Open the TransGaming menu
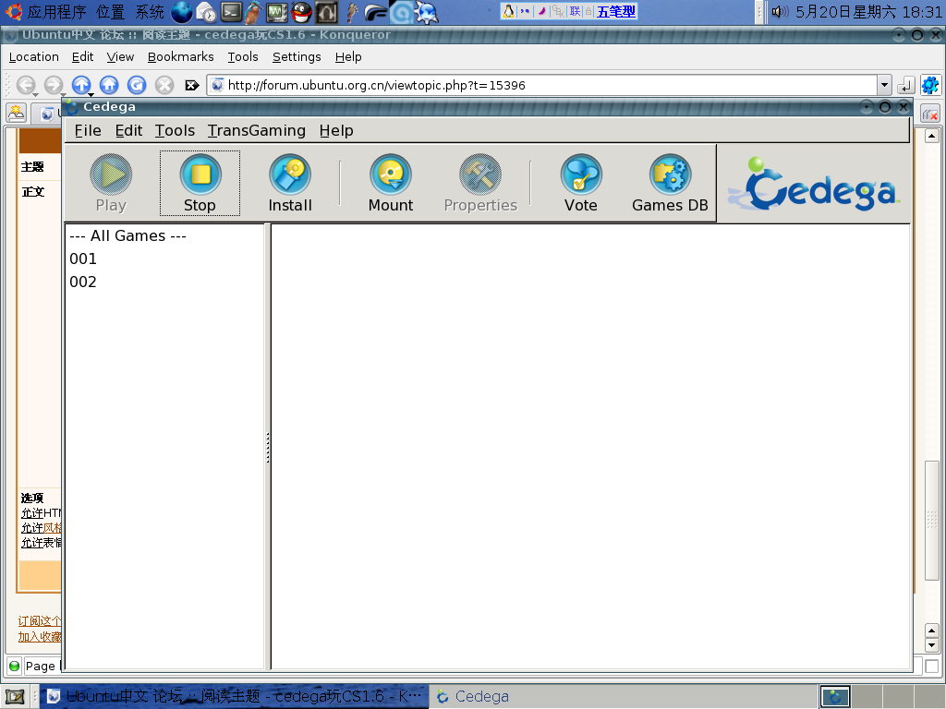Screen dimensions: 946x709 pyautogui.click(x=257, y=130)
